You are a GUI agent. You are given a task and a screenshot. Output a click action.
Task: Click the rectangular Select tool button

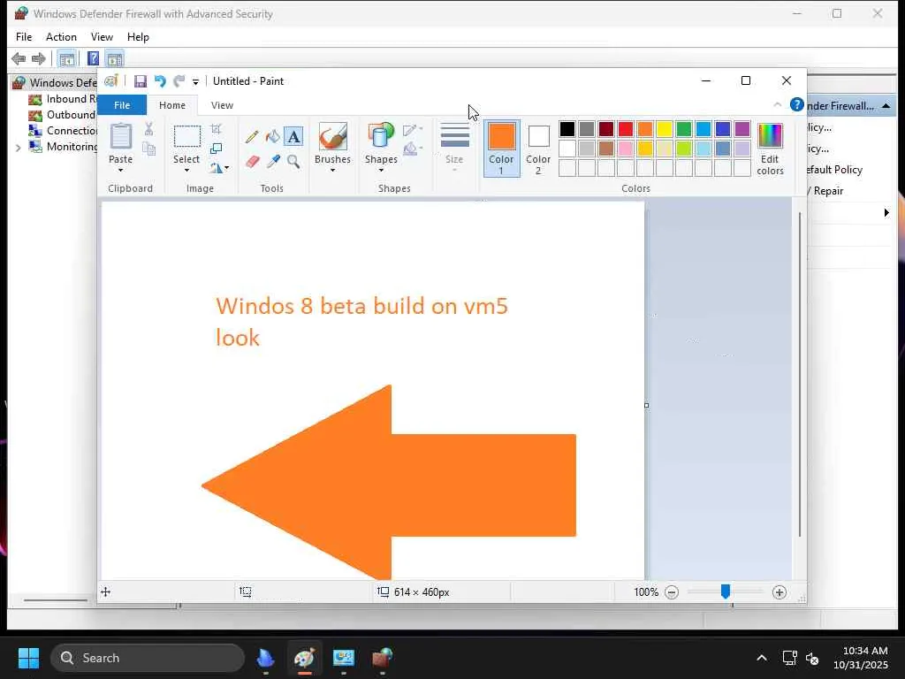[187, 137]
